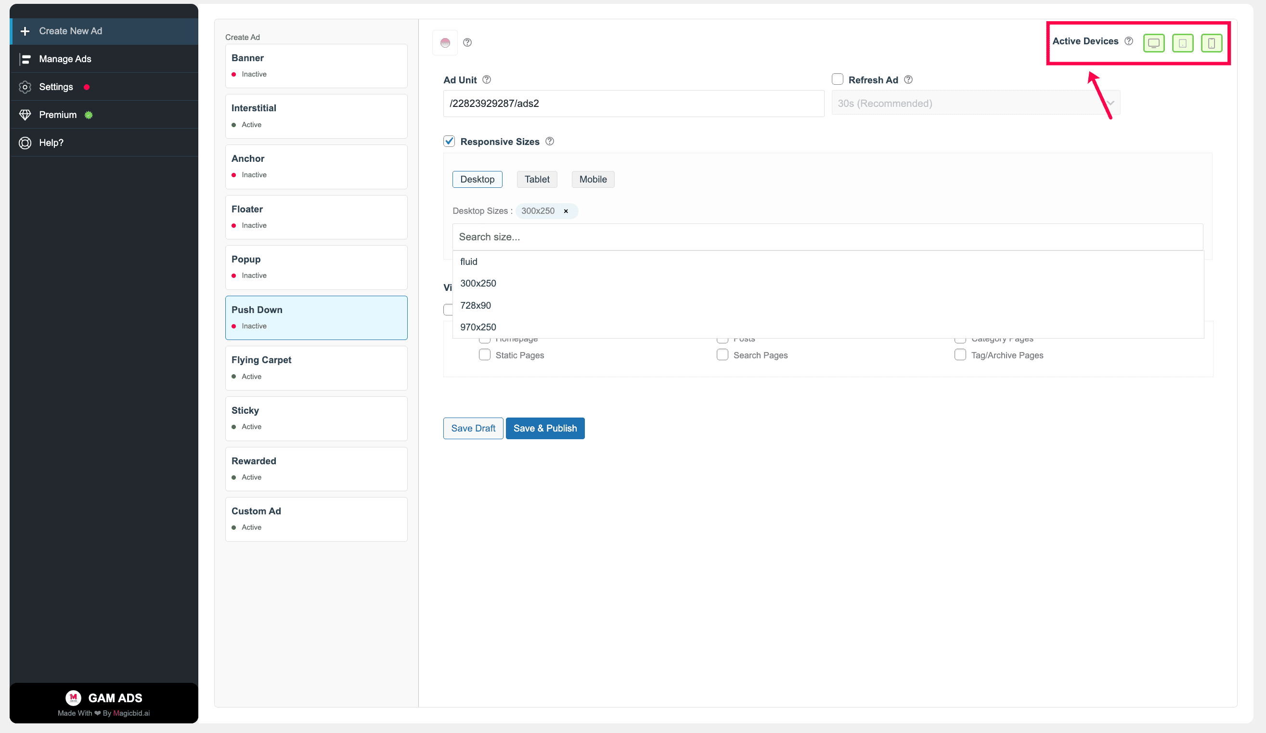Image resolution: width=1266 pixels, height=733 pixels.
Task: Check the Static Pages checkbox
Action: coord(484,354)
